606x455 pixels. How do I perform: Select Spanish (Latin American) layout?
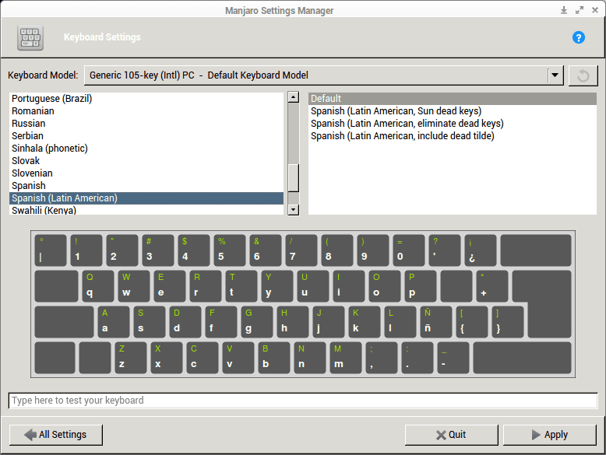click(x=146, y=198)
